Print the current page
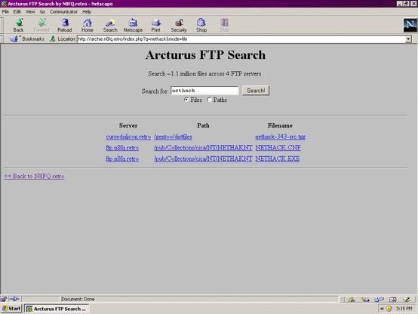 [x=156, y=26]
